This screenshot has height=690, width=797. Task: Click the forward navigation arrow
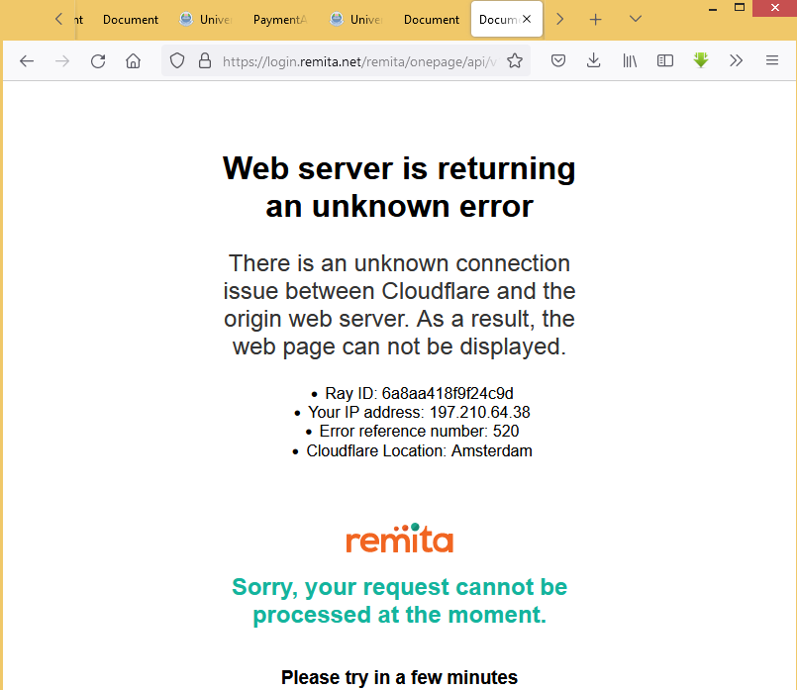pyautogui.click(x=62, y=61)
